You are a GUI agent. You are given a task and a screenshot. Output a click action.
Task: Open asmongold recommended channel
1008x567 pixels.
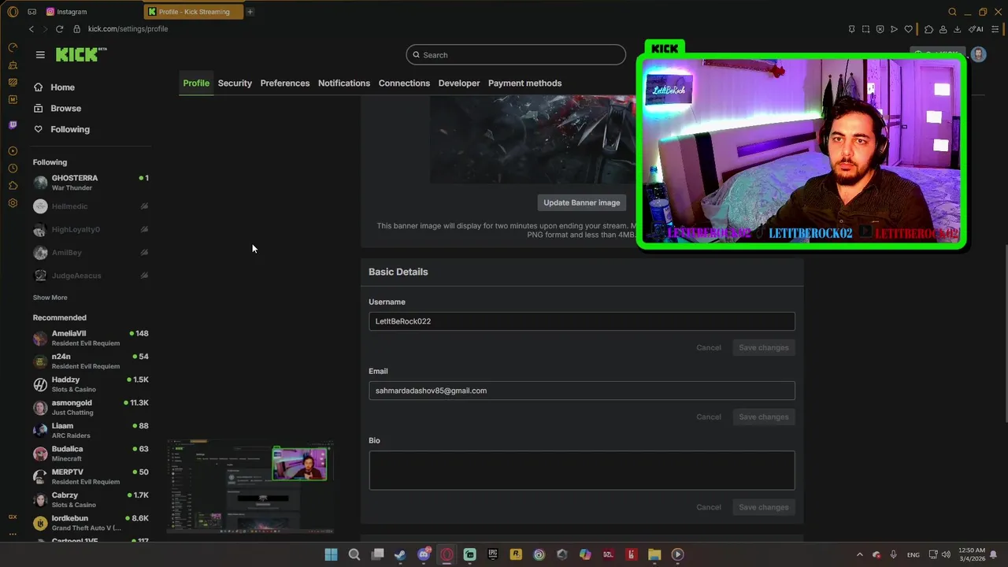pyautogui.click(x=91, y=407)
